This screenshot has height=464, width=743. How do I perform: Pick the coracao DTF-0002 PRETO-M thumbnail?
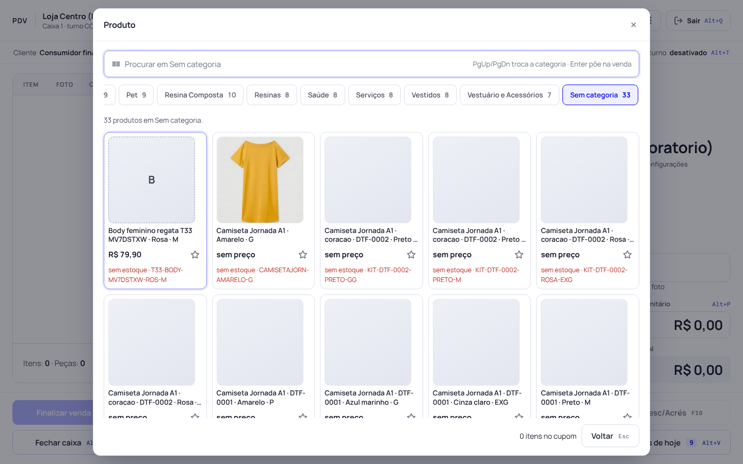click(476, 180)
